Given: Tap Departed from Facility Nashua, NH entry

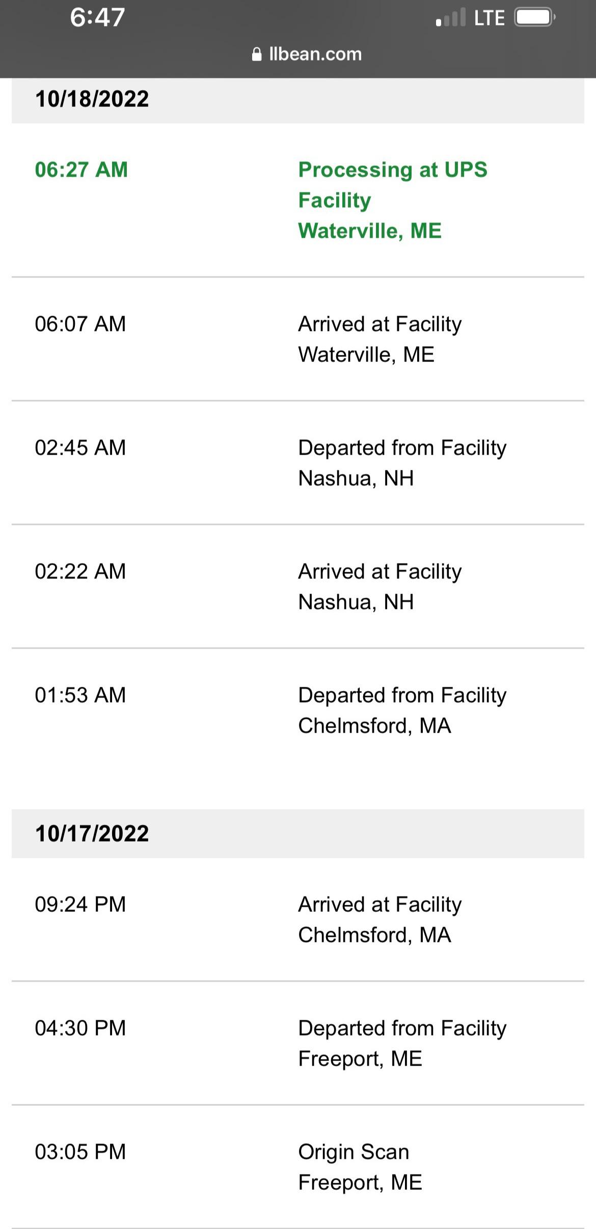Looking at the screenshot, I should tap(402, 463).
